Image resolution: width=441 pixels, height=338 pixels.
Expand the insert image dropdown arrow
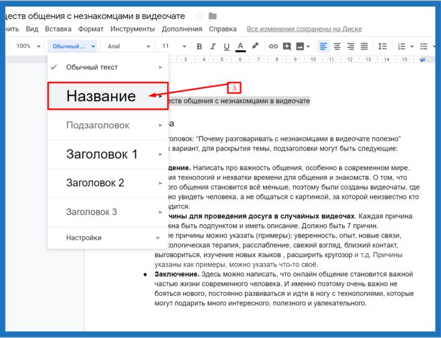(x=308, y=46)
